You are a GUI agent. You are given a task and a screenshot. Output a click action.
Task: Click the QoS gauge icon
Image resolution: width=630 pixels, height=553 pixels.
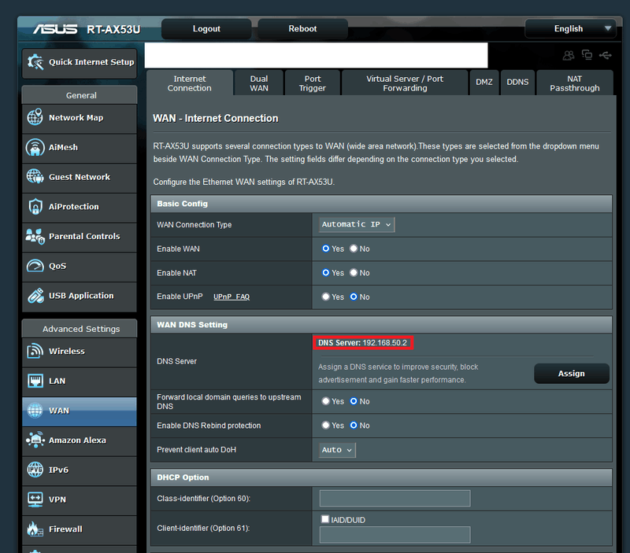(x=35, y=266)
